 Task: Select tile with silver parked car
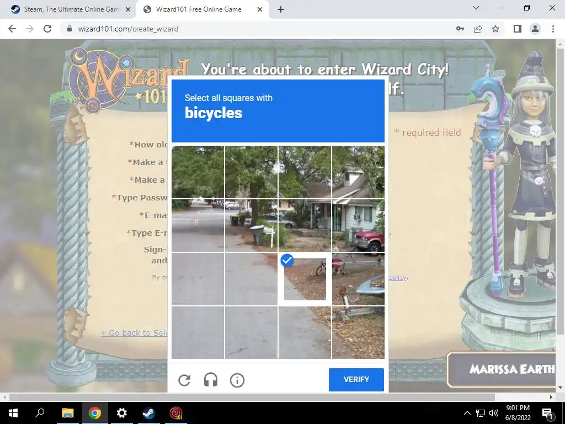pyautogui.click(x=305, y=225)
